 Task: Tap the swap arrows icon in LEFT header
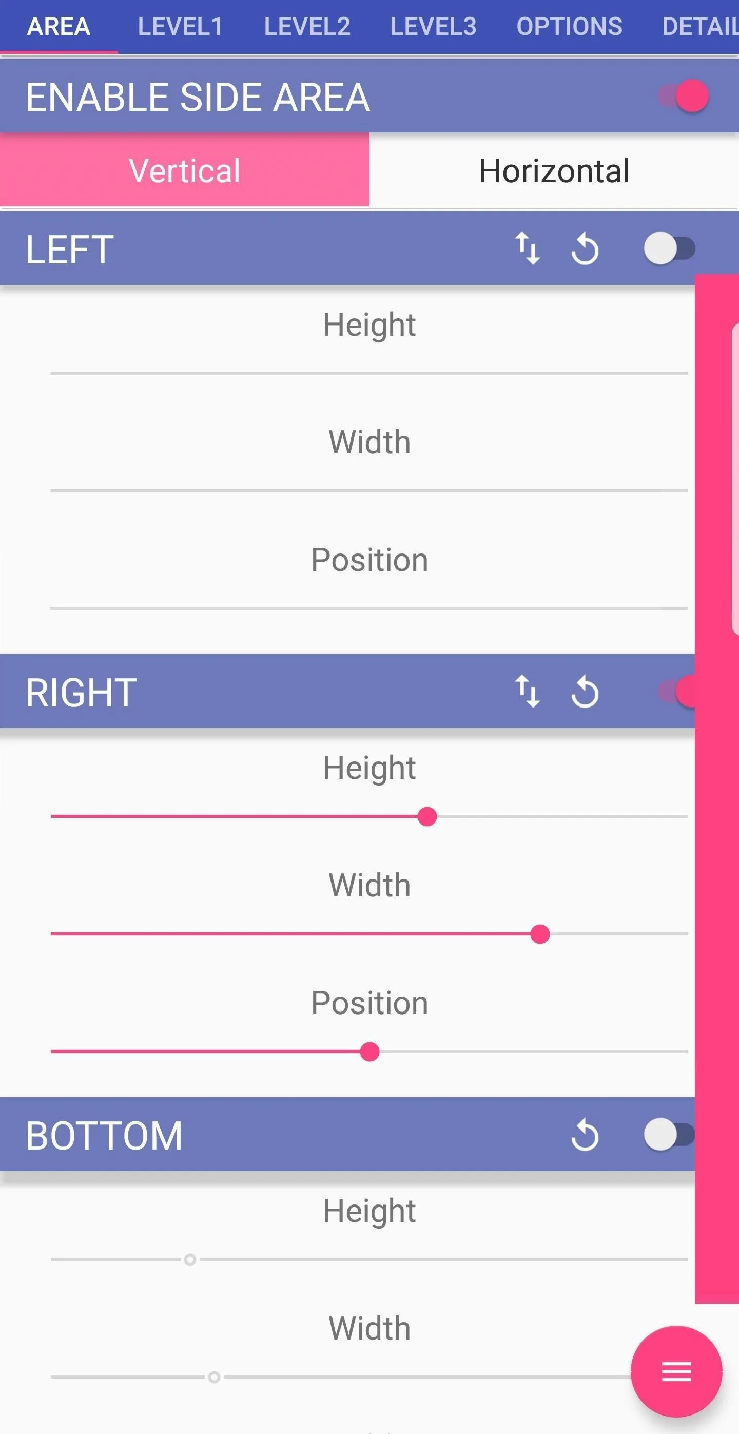click(527, 248)
